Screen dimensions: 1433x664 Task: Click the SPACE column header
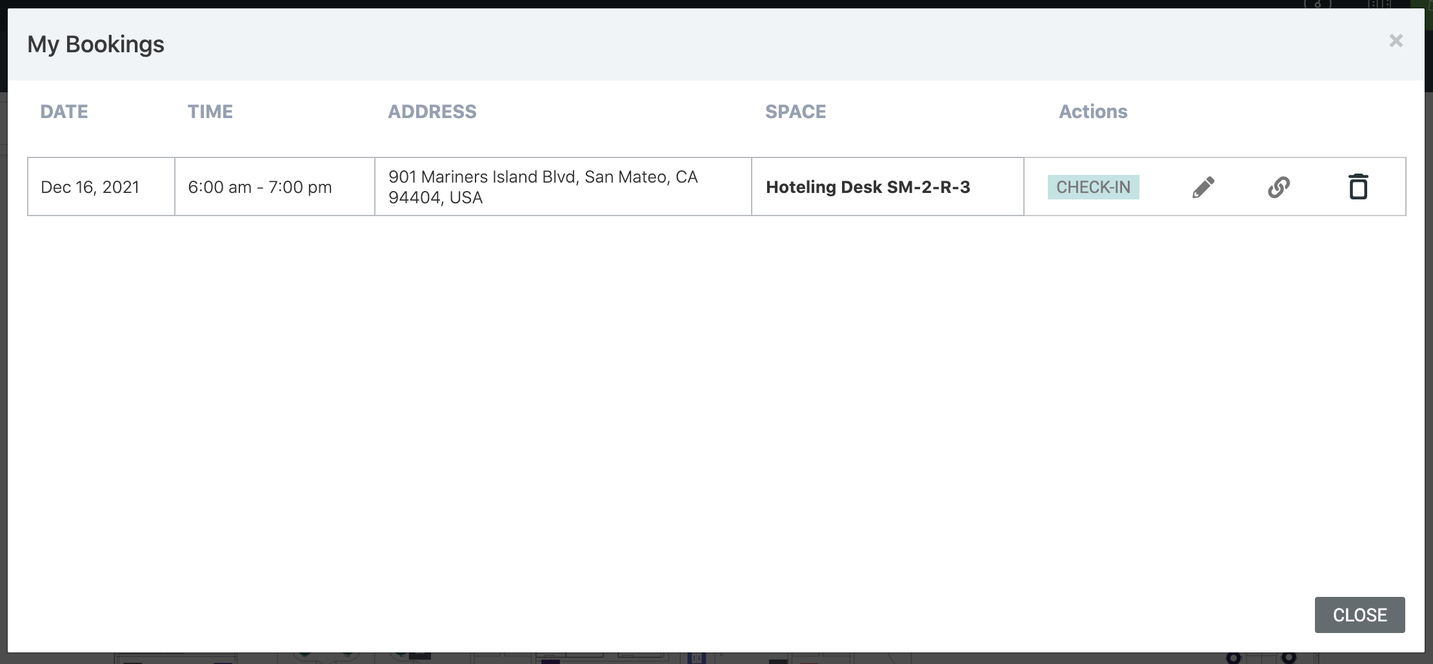click(795, 111)
